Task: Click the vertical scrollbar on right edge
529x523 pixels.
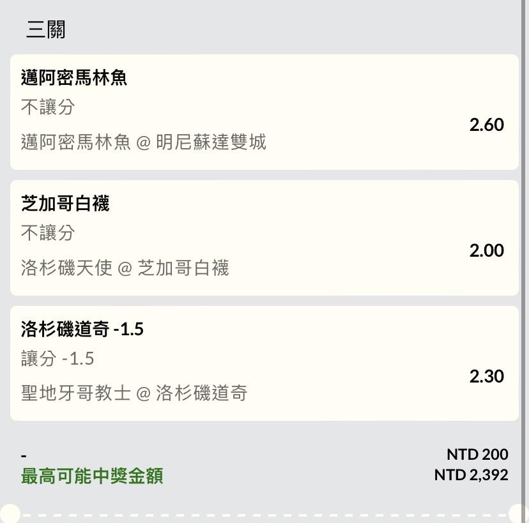Action: 525,261
